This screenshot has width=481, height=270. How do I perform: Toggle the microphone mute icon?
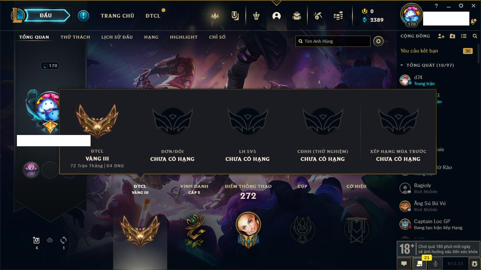436,264
